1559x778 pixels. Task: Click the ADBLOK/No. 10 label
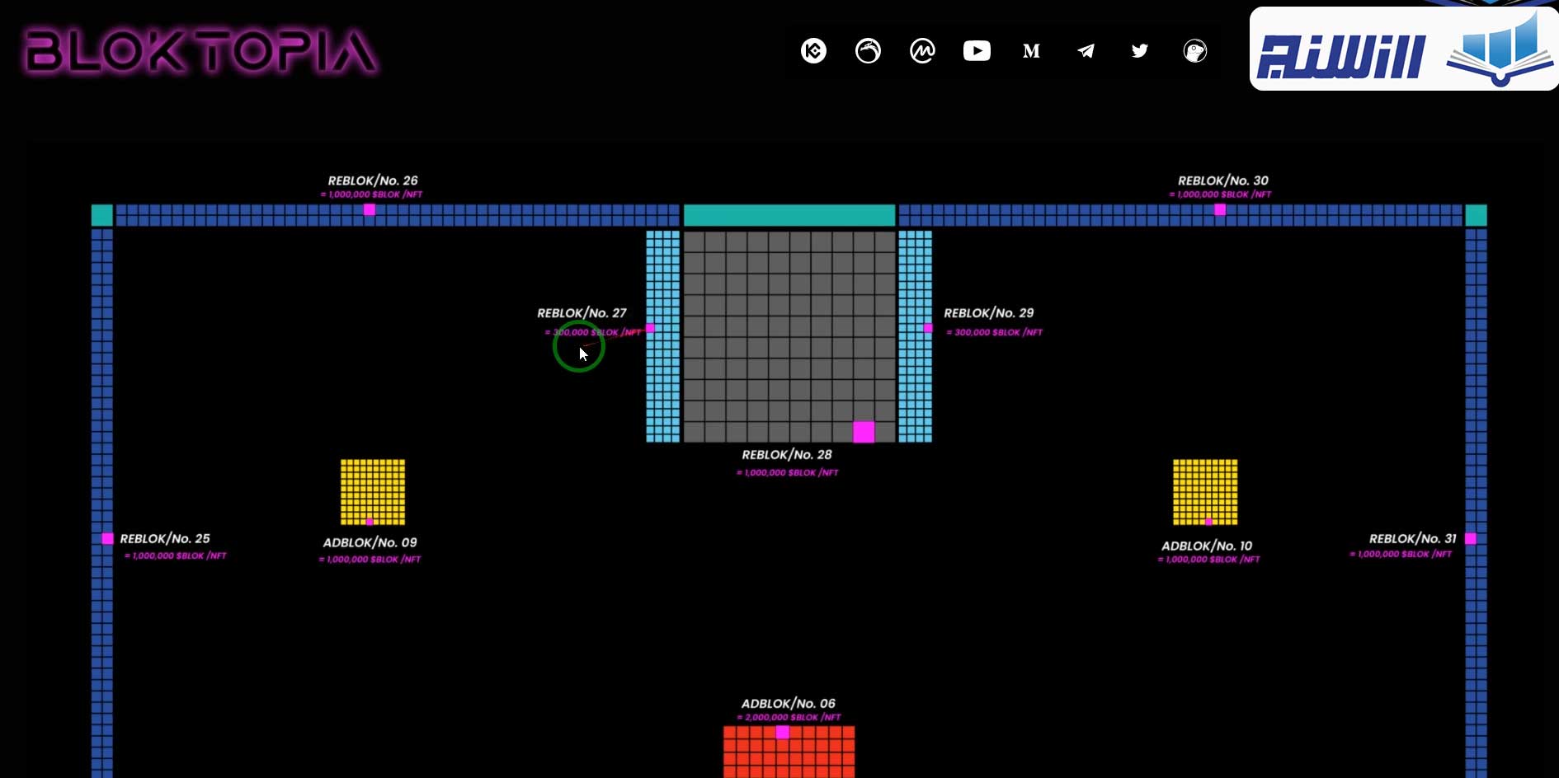click(x=1207, y=546)
